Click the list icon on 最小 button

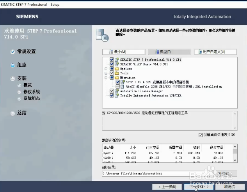click(111, 52)
